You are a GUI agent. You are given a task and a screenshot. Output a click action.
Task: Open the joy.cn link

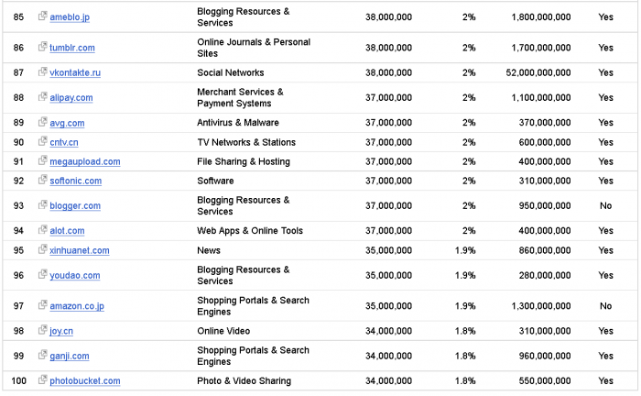coord(63,331)
